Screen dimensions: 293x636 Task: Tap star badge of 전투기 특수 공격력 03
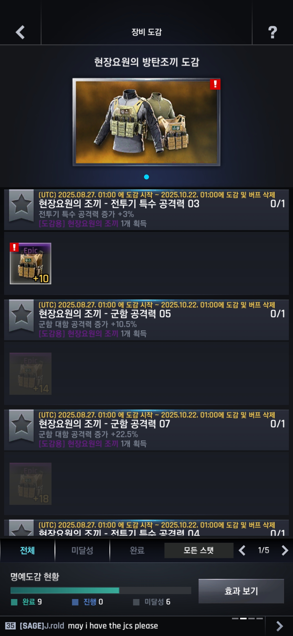coord(21,205)
